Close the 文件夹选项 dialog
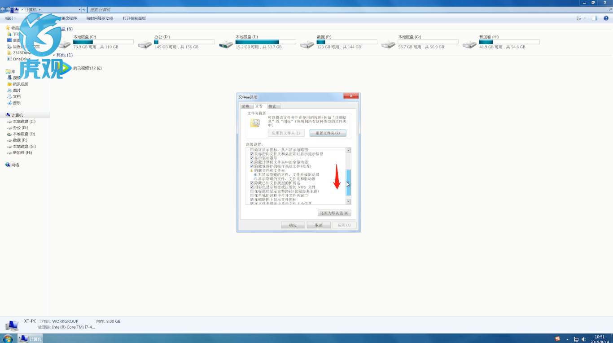Screen dimensions: 613x343 (x=351, y=96)
